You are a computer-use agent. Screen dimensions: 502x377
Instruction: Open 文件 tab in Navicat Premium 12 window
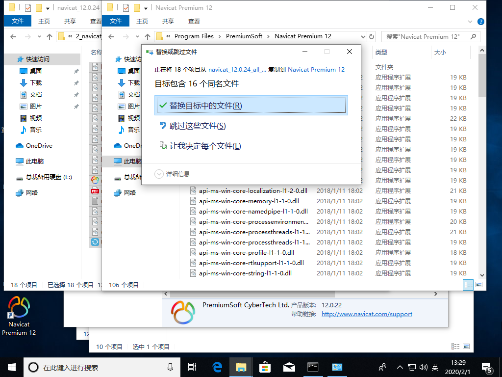pyautogui.click(x=116, y=21)
